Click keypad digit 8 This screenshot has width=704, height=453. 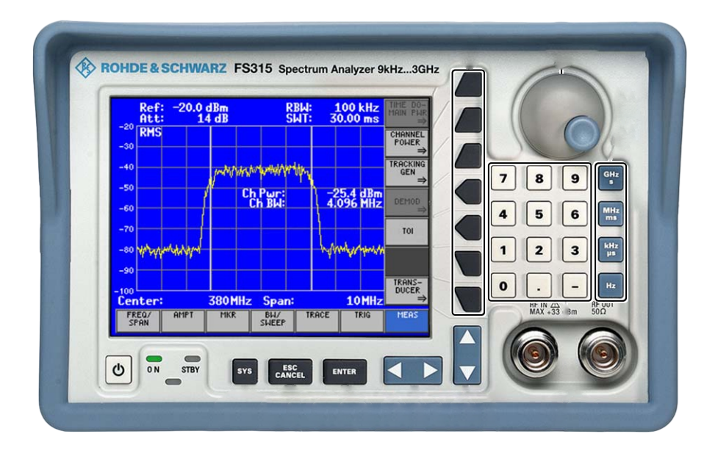(539, 178)
